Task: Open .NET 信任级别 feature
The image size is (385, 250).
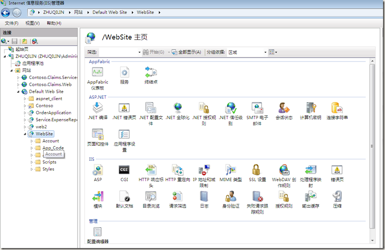Action: pos(230,114)
